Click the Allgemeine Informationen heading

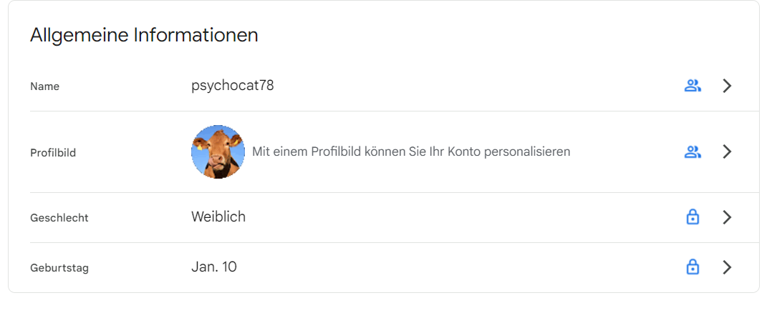pos(144,35)
